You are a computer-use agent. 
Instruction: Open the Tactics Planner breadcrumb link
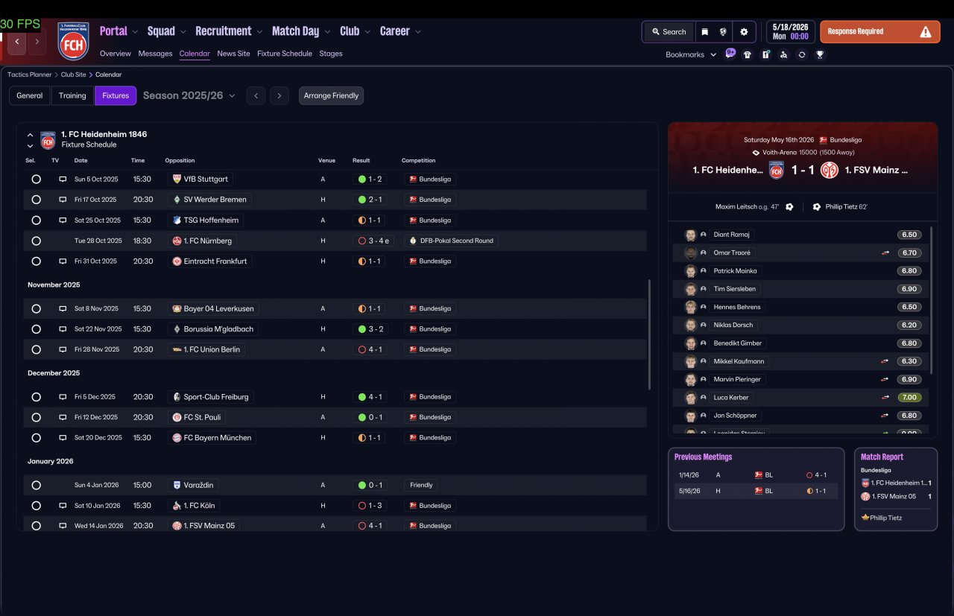point(30,74)
